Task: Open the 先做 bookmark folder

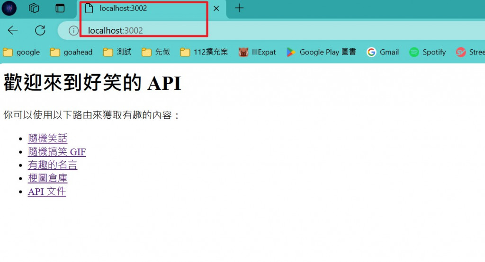Action: (x=156, y=52)
